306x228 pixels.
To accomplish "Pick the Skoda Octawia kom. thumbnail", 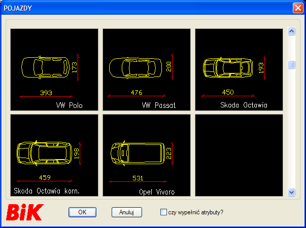I will [54, 155].
